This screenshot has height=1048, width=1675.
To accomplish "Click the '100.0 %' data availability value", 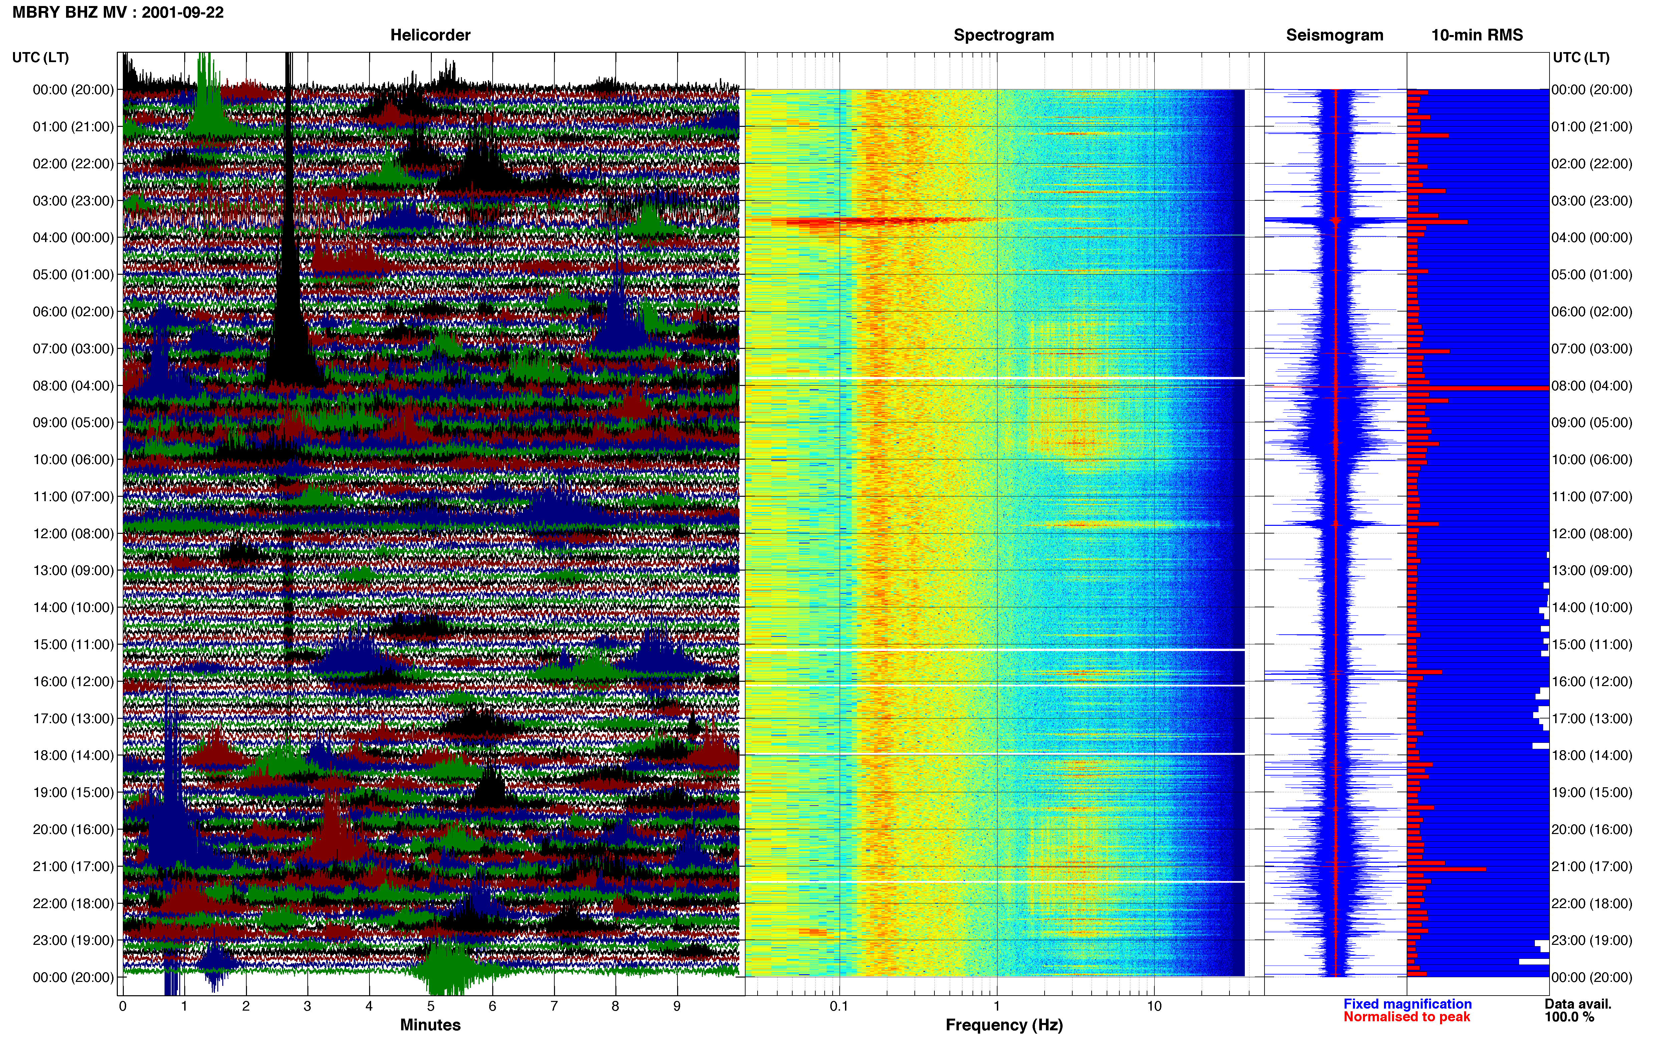I will [1569, 1018].
